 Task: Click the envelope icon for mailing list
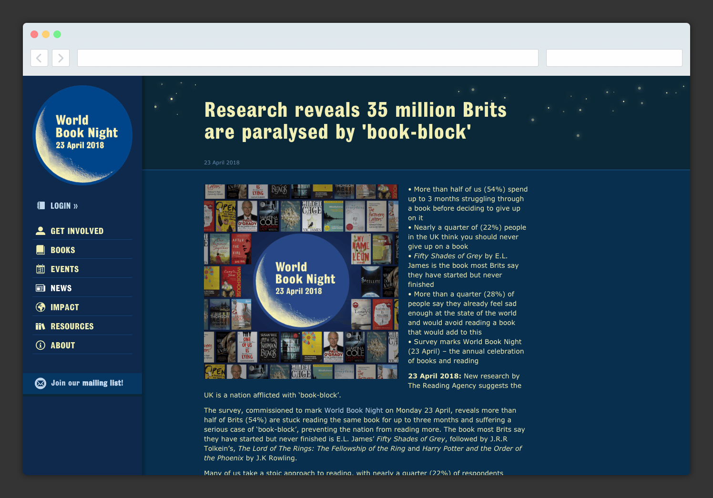tap(41, 383)
